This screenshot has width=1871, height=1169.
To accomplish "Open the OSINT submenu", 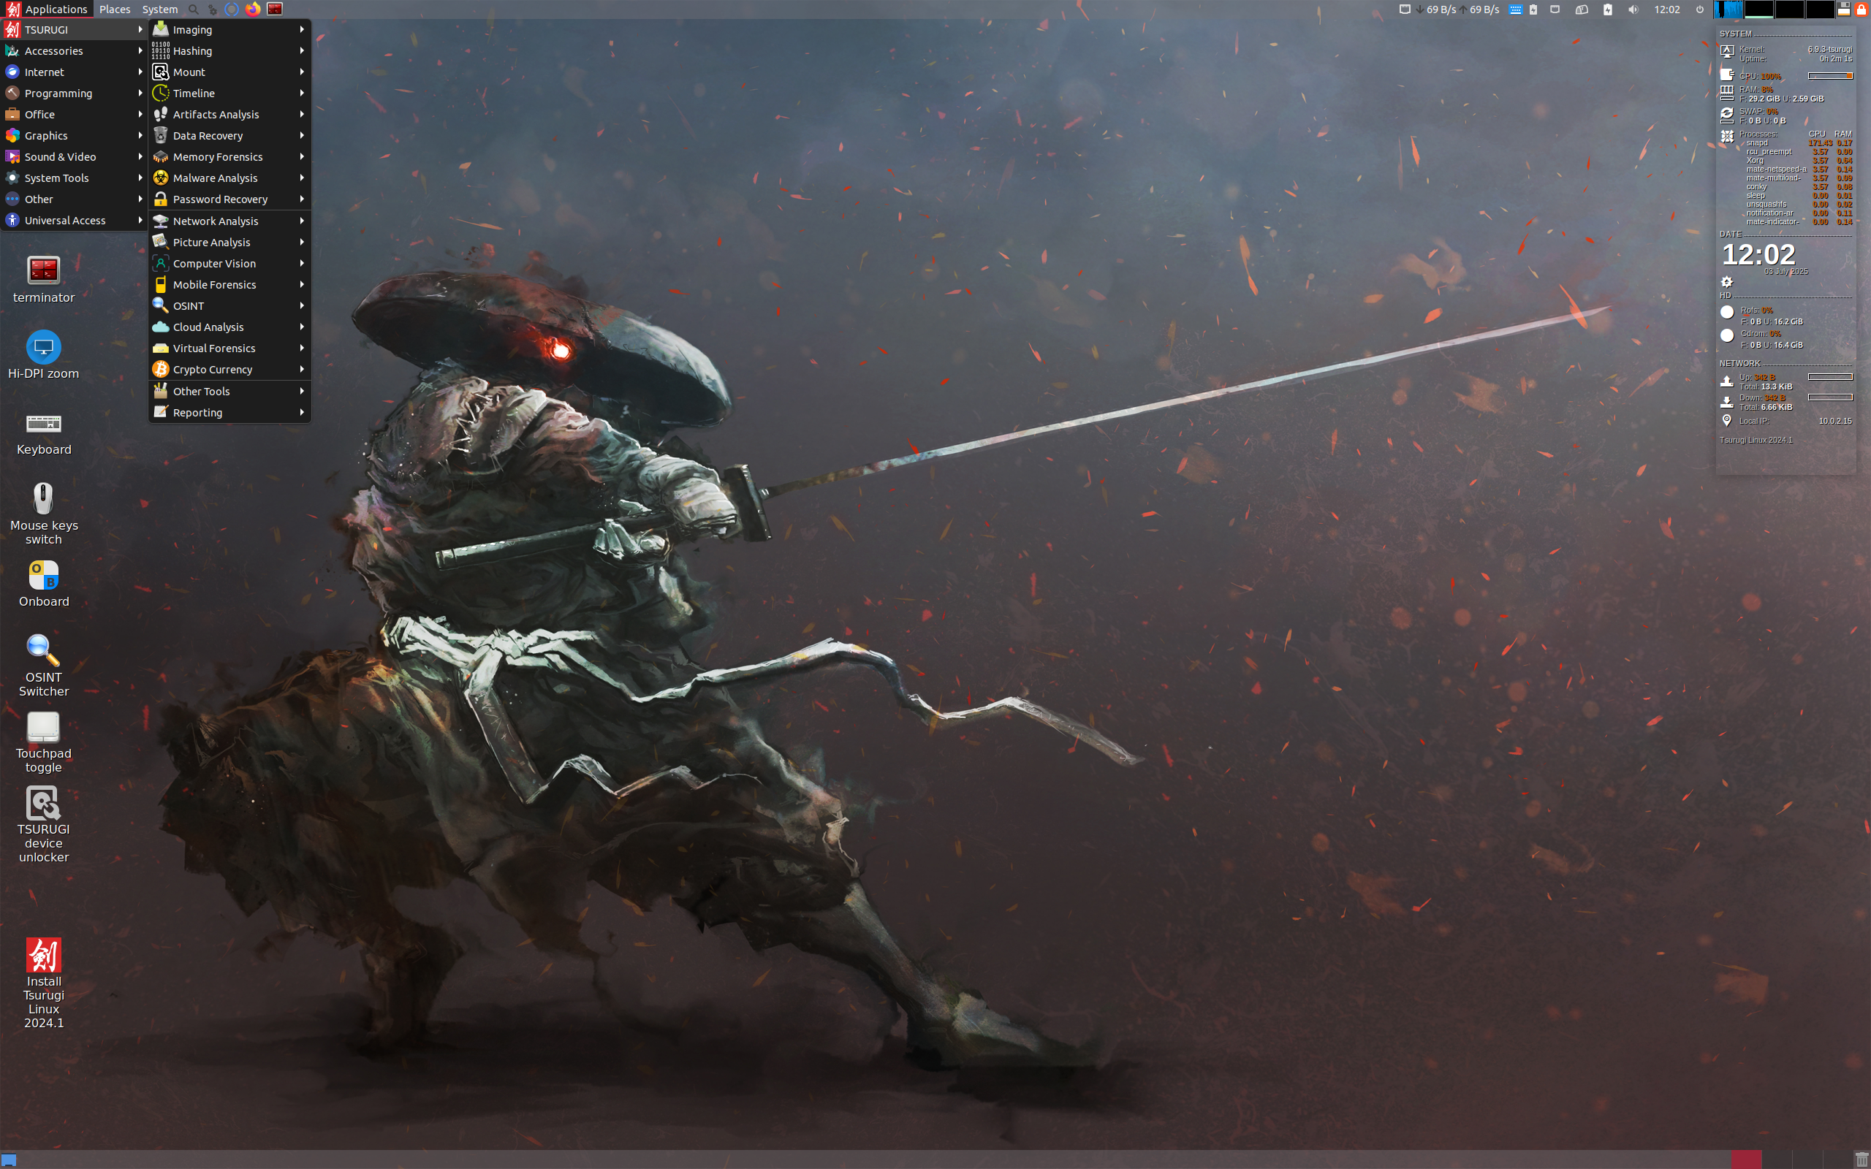I will click(x=229, y=306).
